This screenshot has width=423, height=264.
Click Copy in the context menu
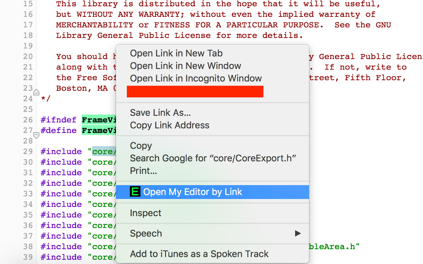pyautogui.click(x=141, y=146)
